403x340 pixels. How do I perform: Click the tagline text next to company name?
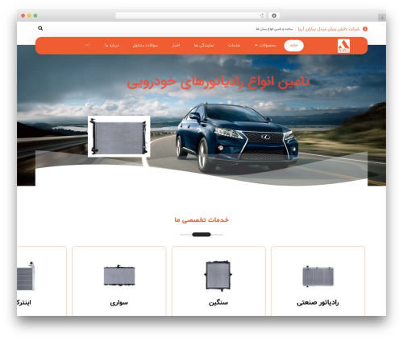click(274, 29)
